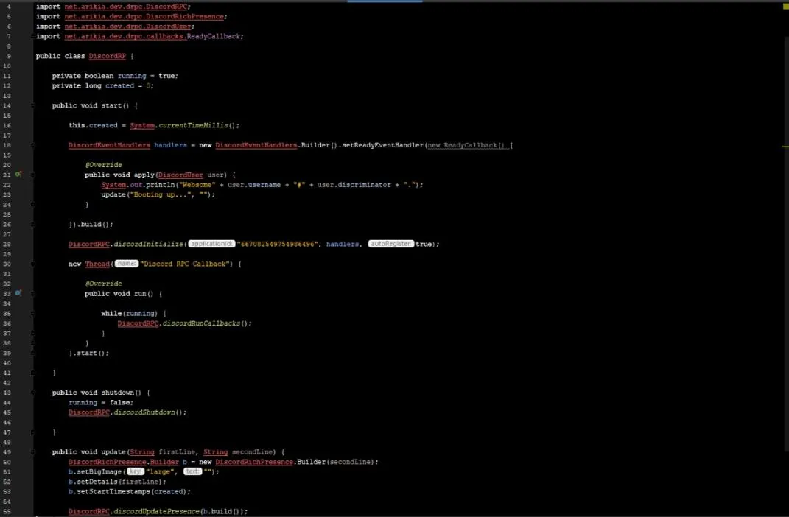Click the yellow warning stripe on the scrollbar
789x517 pixels.
point(785,147)
